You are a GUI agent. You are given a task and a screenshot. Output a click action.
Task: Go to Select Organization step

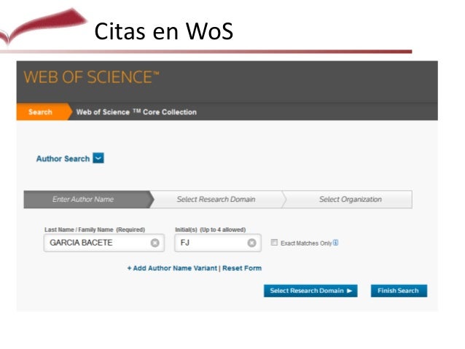click(x=348, y=199)
